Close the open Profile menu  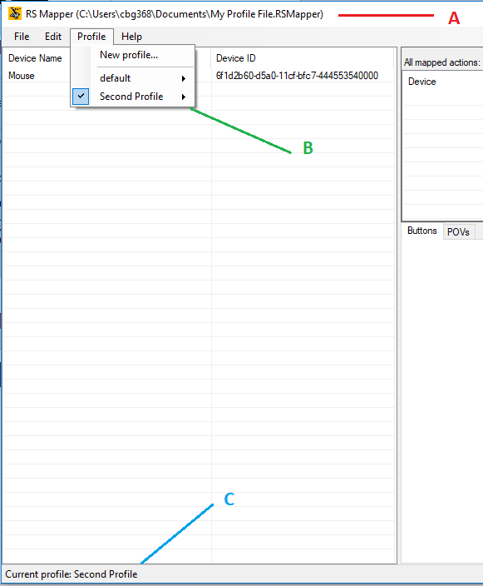91,37
